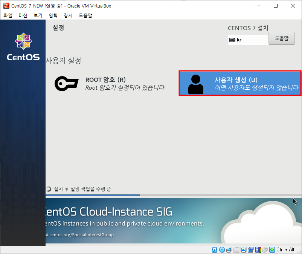The height and width of the screenshot is (254, 302).
Task: Click the display status bar icon
Action: tap(243, 249)
